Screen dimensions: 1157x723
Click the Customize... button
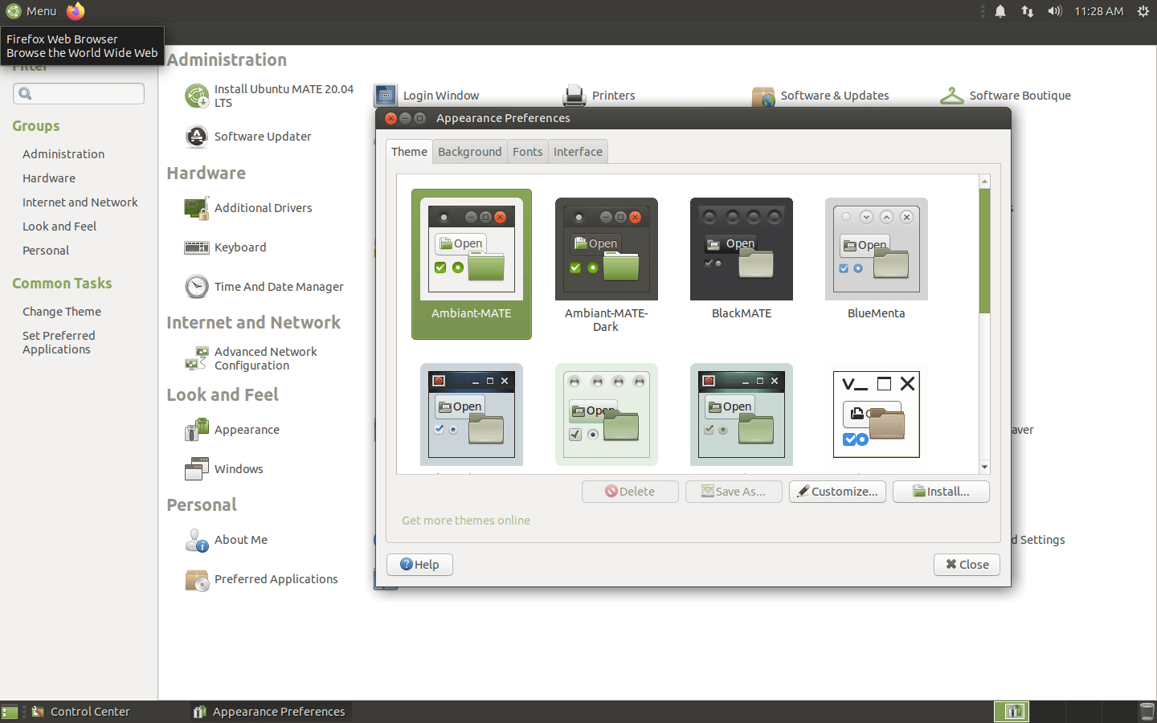838,492
